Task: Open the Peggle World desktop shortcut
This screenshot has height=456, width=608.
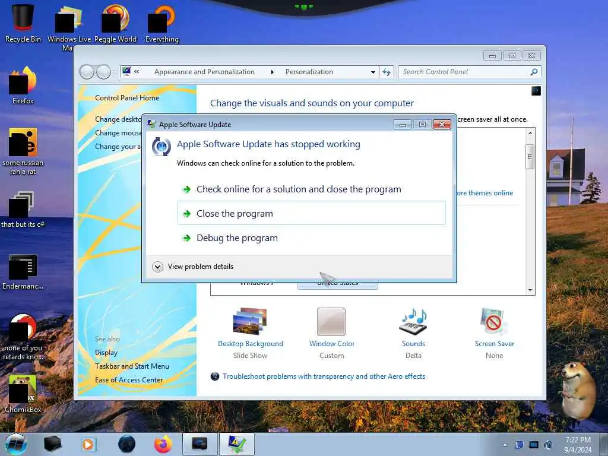Action: click(x=115, y=23)
